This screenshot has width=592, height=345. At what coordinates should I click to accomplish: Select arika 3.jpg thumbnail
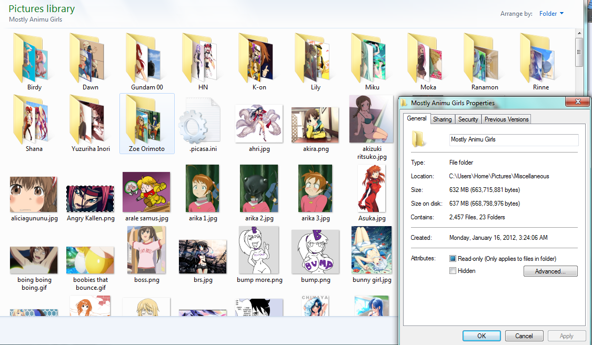click(315, 188)
